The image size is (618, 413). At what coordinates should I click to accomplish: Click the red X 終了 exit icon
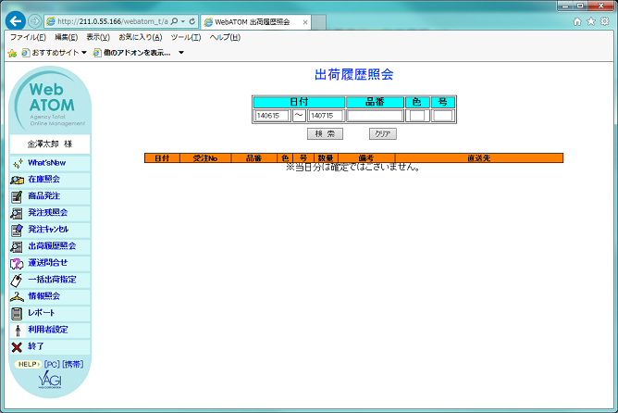[17, 347]
